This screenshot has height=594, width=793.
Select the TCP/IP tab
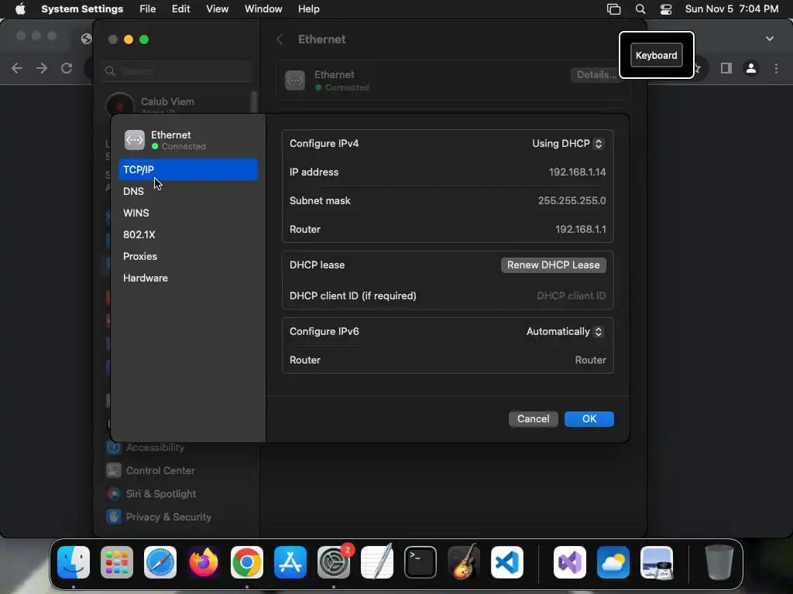[188, 169]
